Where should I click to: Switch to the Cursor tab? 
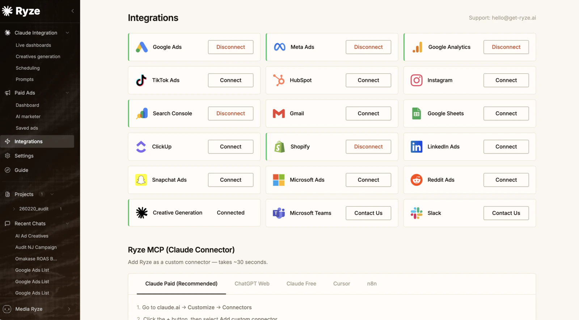coord(342,284)
